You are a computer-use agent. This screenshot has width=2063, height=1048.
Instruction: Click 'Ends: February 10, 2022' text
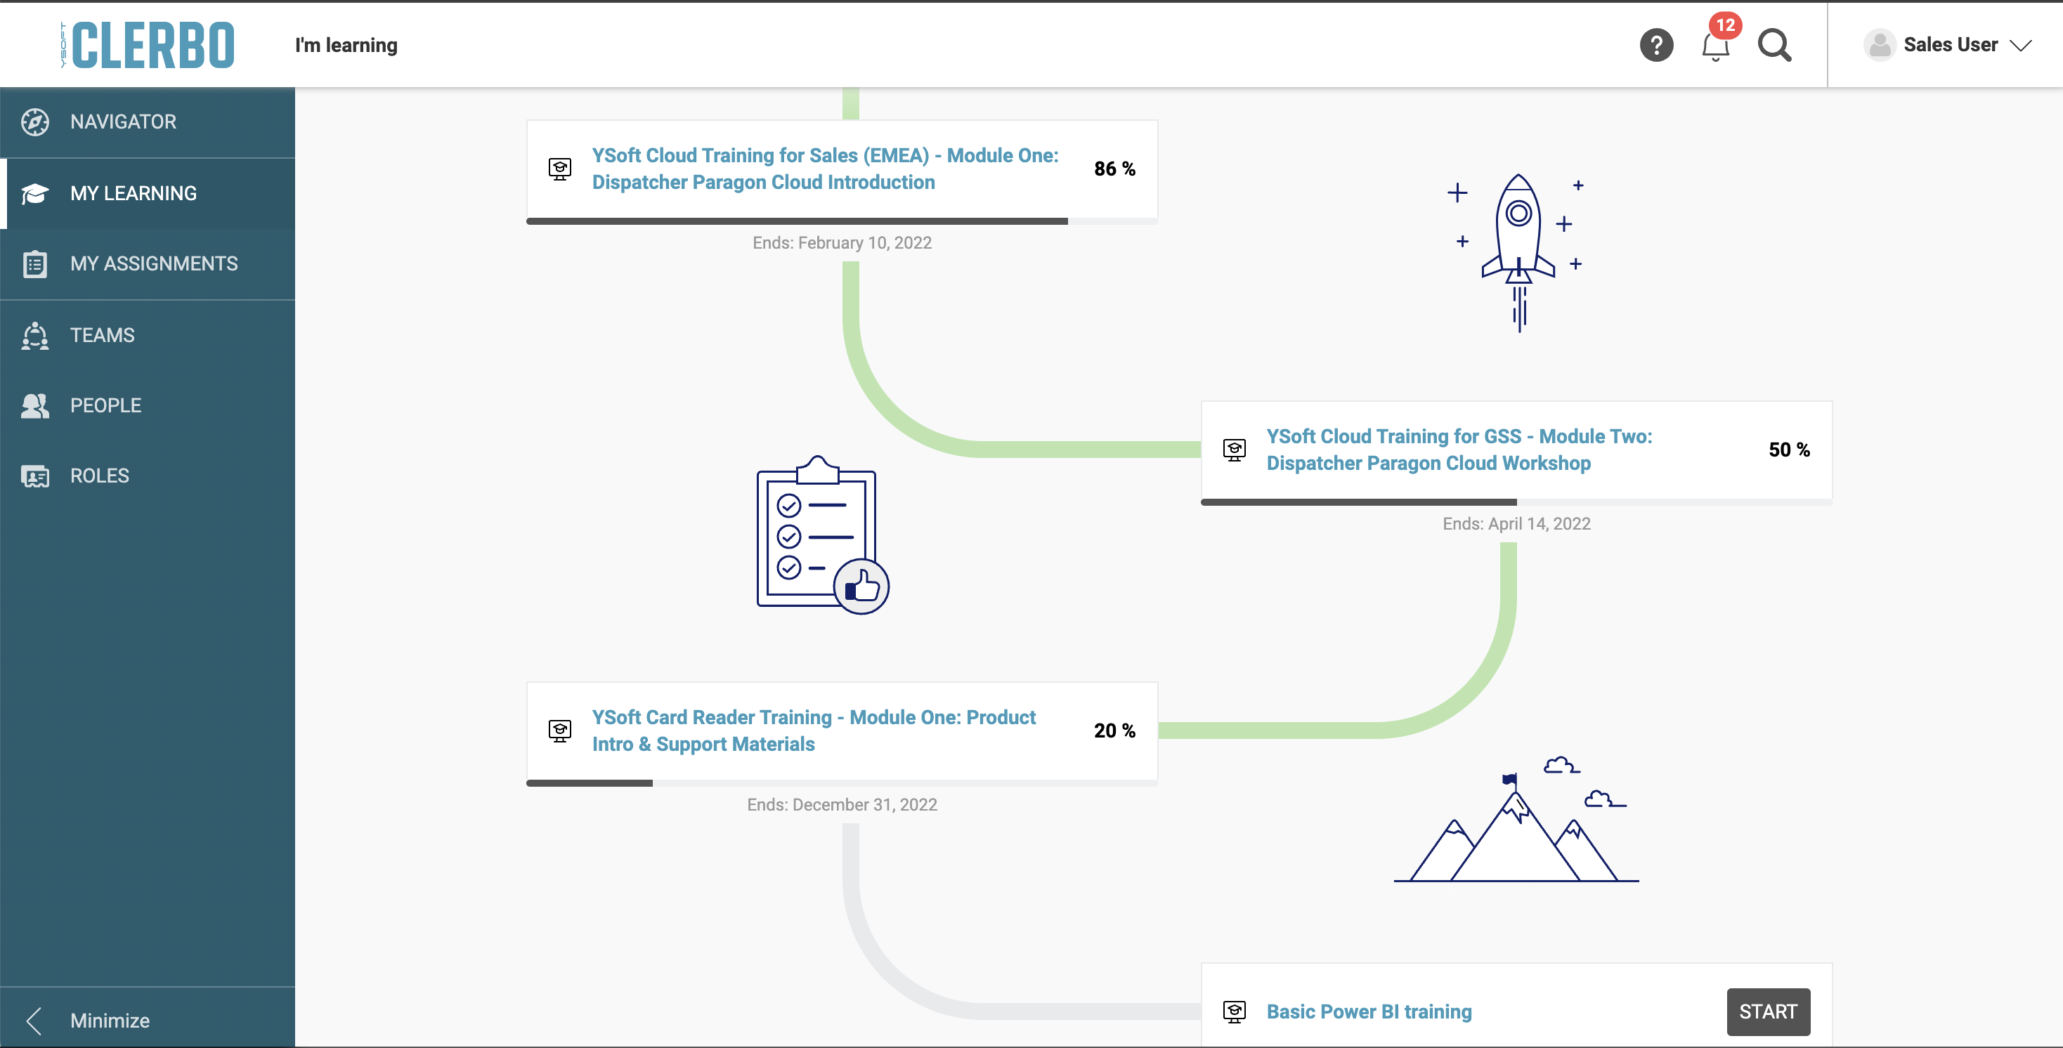[x=842, y=242]
